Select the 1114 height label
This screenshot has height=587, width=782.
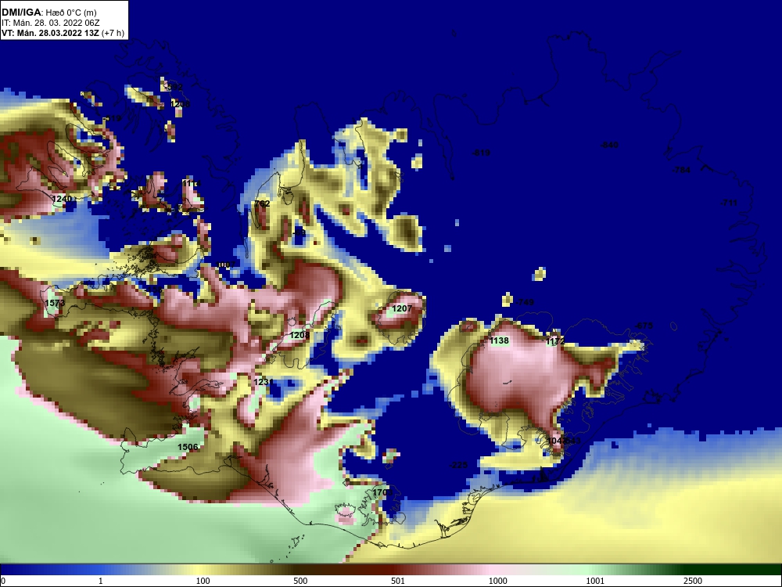click(x=191, y=184)
